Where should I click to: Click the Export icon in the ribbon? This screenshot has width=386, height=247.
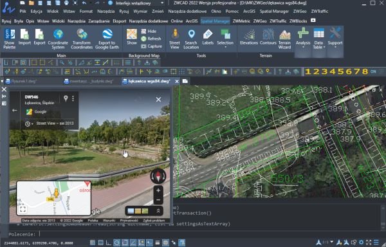pos(39,37)
